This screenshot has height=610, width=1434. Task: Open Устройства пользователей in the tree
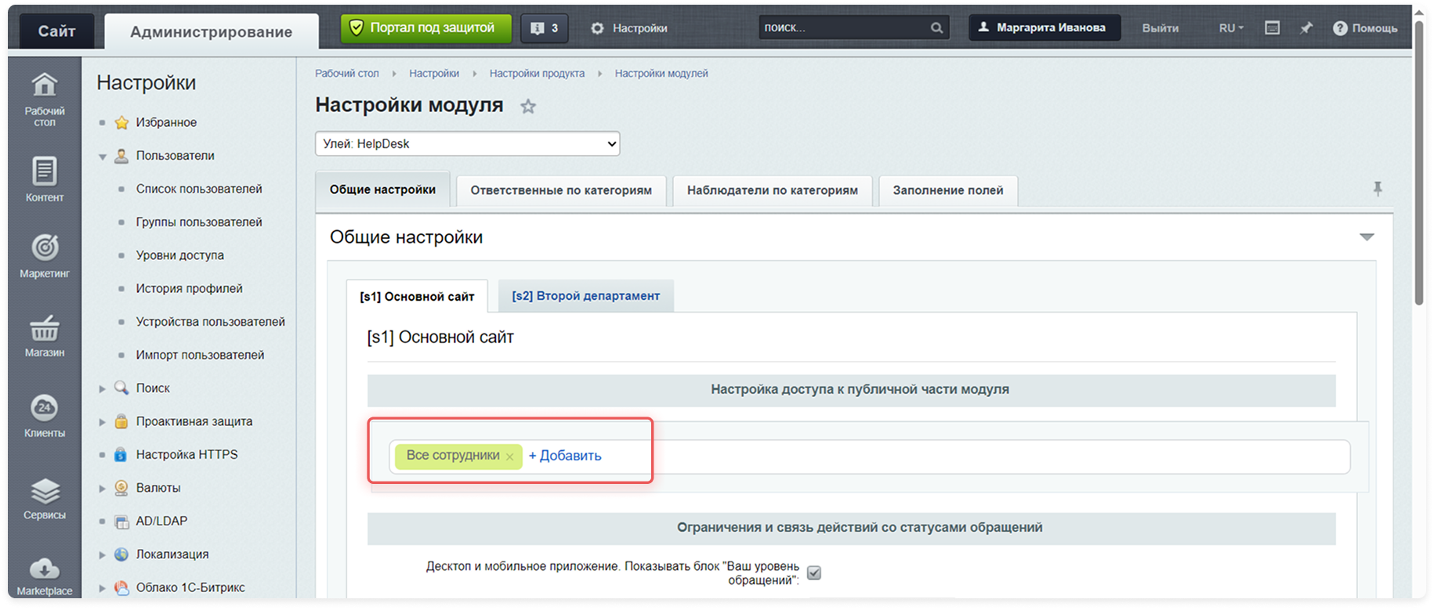[x=210, y=322]
